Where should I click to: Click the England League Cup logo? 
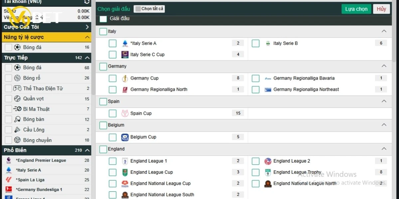[x=125, y=172]
